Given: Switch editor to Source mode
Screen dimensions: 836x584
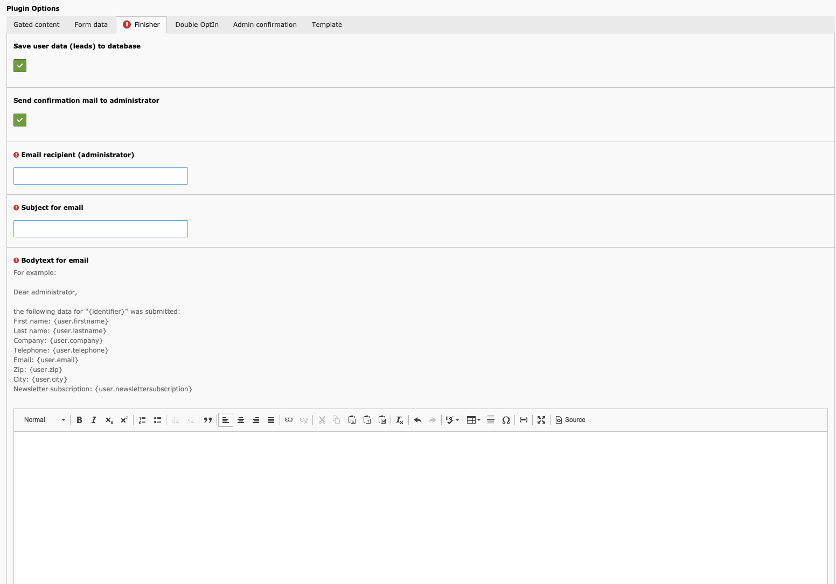Looking at the screenshot, I should (570, 420).
